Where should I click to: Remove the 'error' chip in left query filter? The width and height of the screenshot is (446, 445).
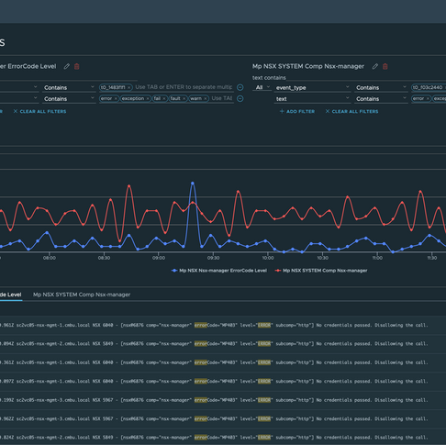(x=116, y=98)
